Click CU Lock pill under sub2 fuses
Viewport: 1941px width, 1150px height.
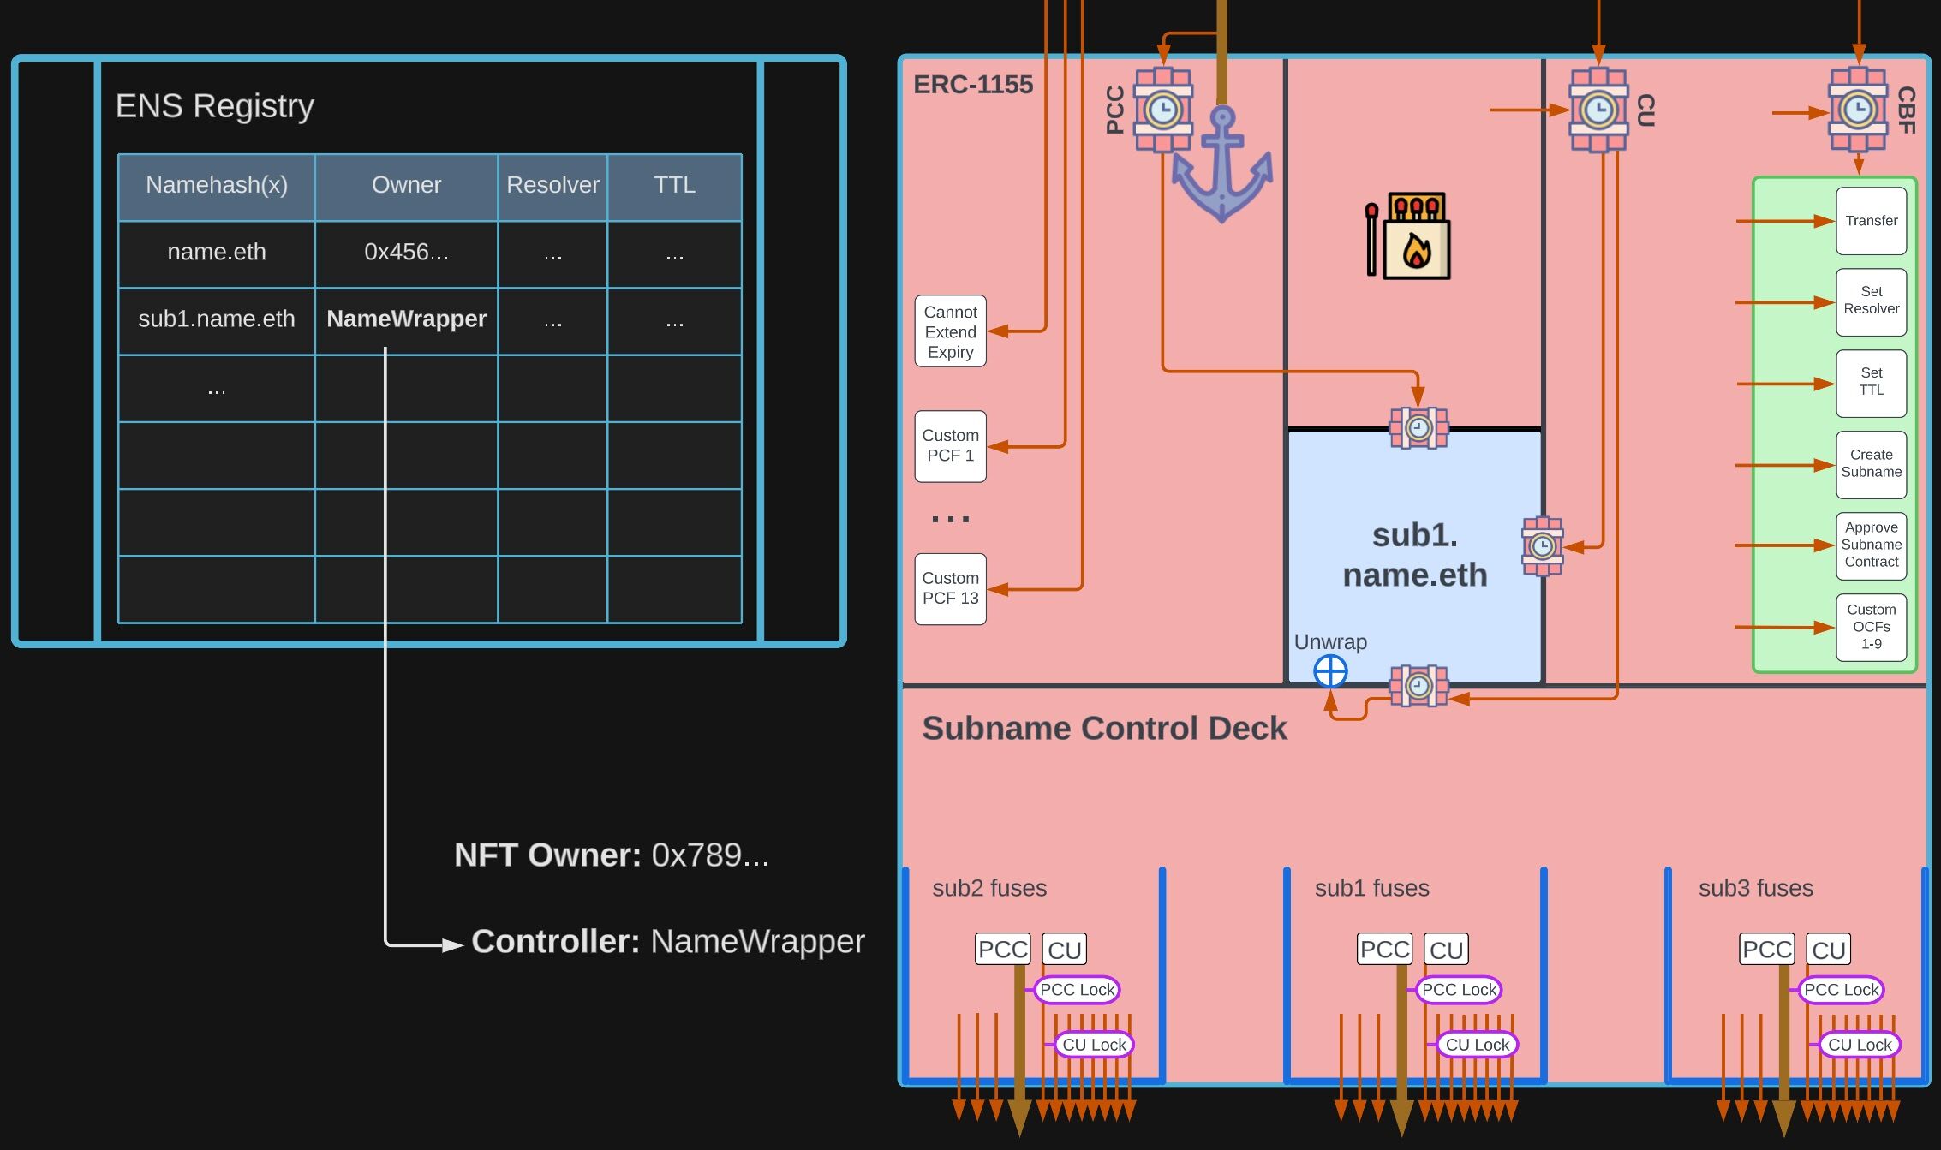[x=1094, y=1045]
